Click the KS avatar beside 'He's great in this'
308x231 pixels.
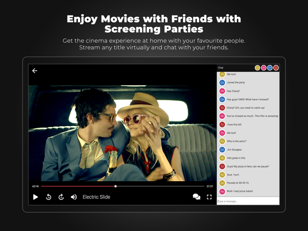coord(222,158)
